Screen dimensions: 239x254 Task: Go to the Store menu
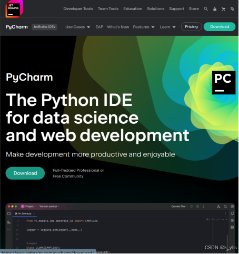(x=194, y=9)
